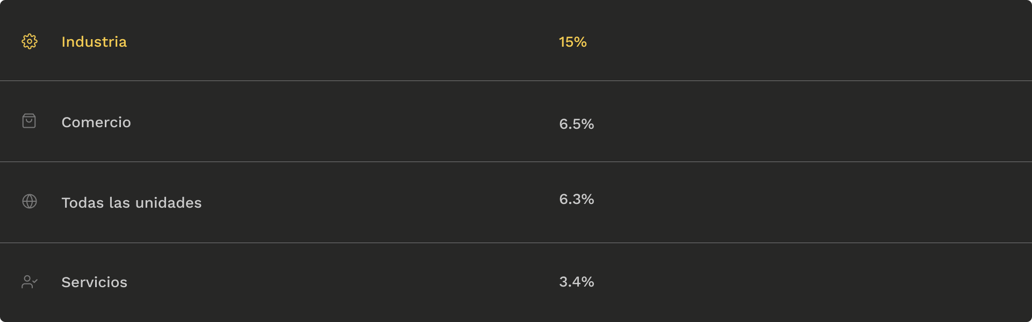Click the globe icon for Todas las unidades
1032x322 pixels.
click(x=30, y=201)
